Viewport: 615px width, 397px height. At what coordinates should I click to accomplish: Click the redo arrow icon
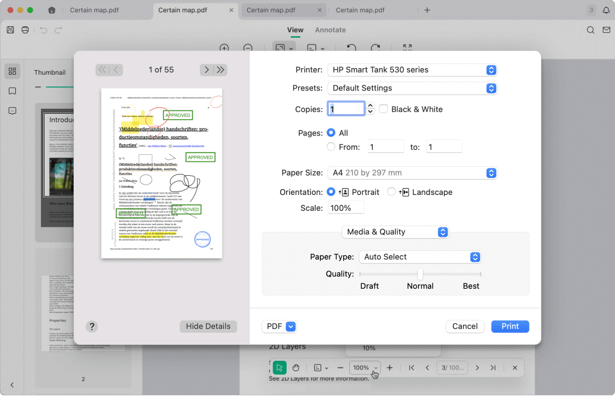58,30
